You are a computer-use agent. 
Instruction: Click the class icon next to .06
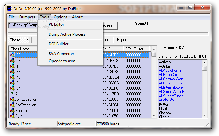(12, 60)
